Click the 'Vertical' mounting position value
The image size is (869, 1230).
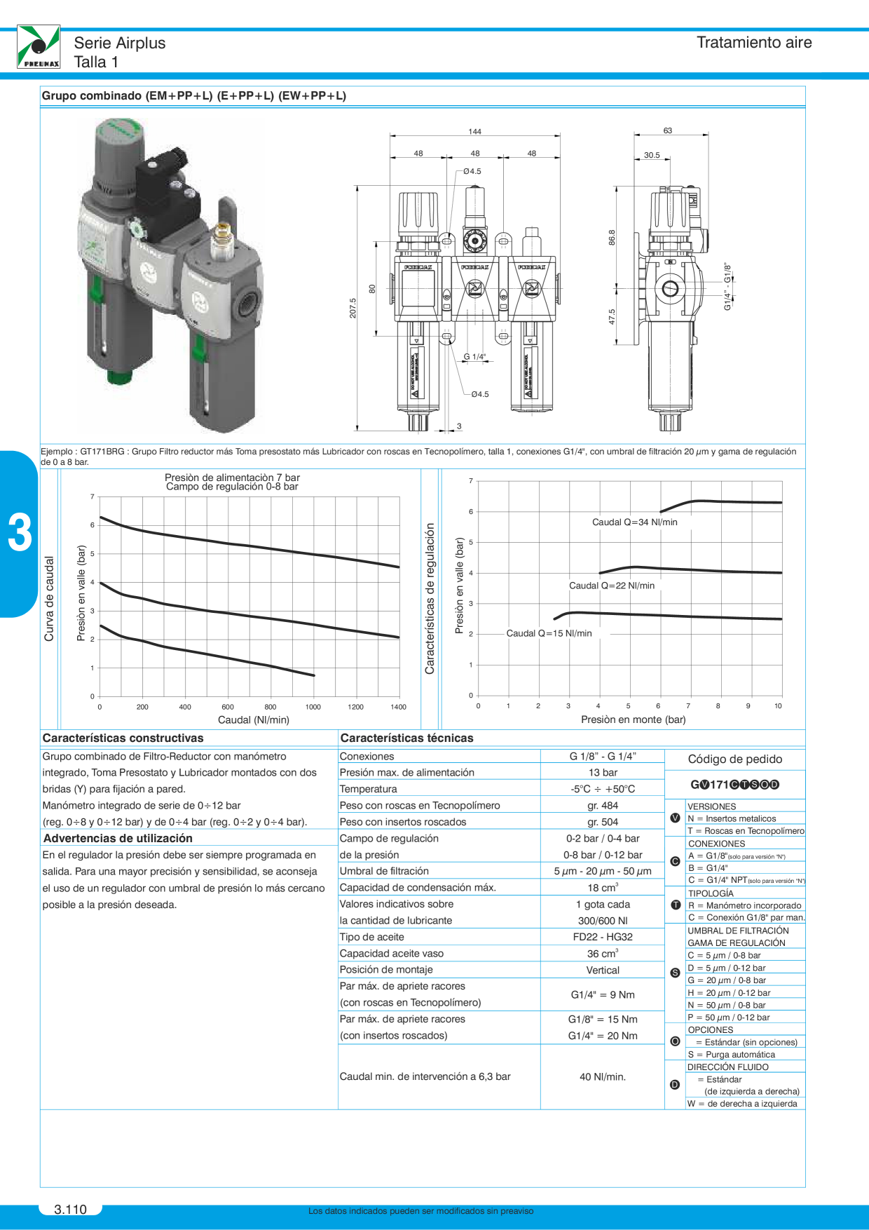tap(603, 970)
